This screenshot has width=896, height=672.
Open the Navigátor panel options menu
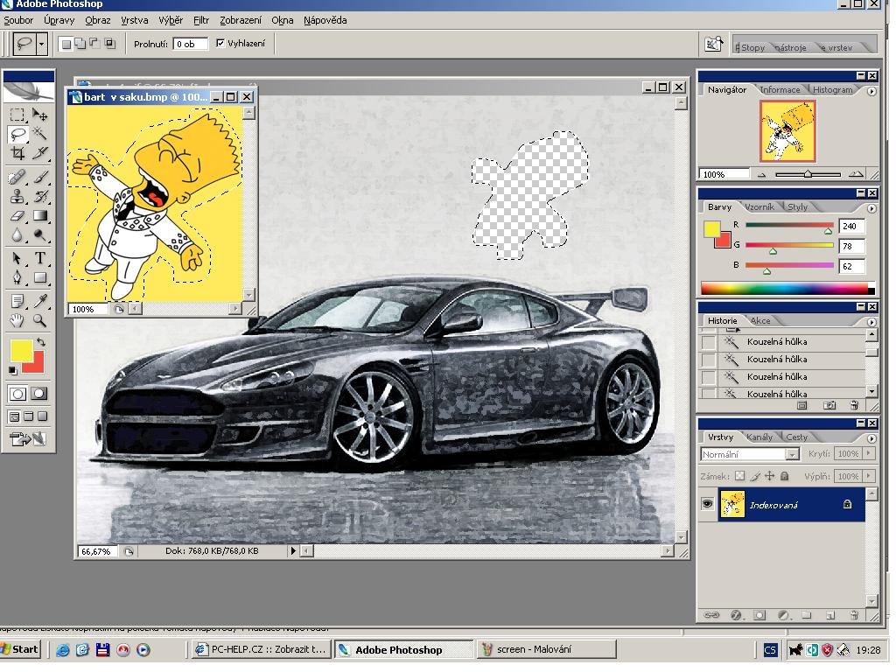(871, 90)
